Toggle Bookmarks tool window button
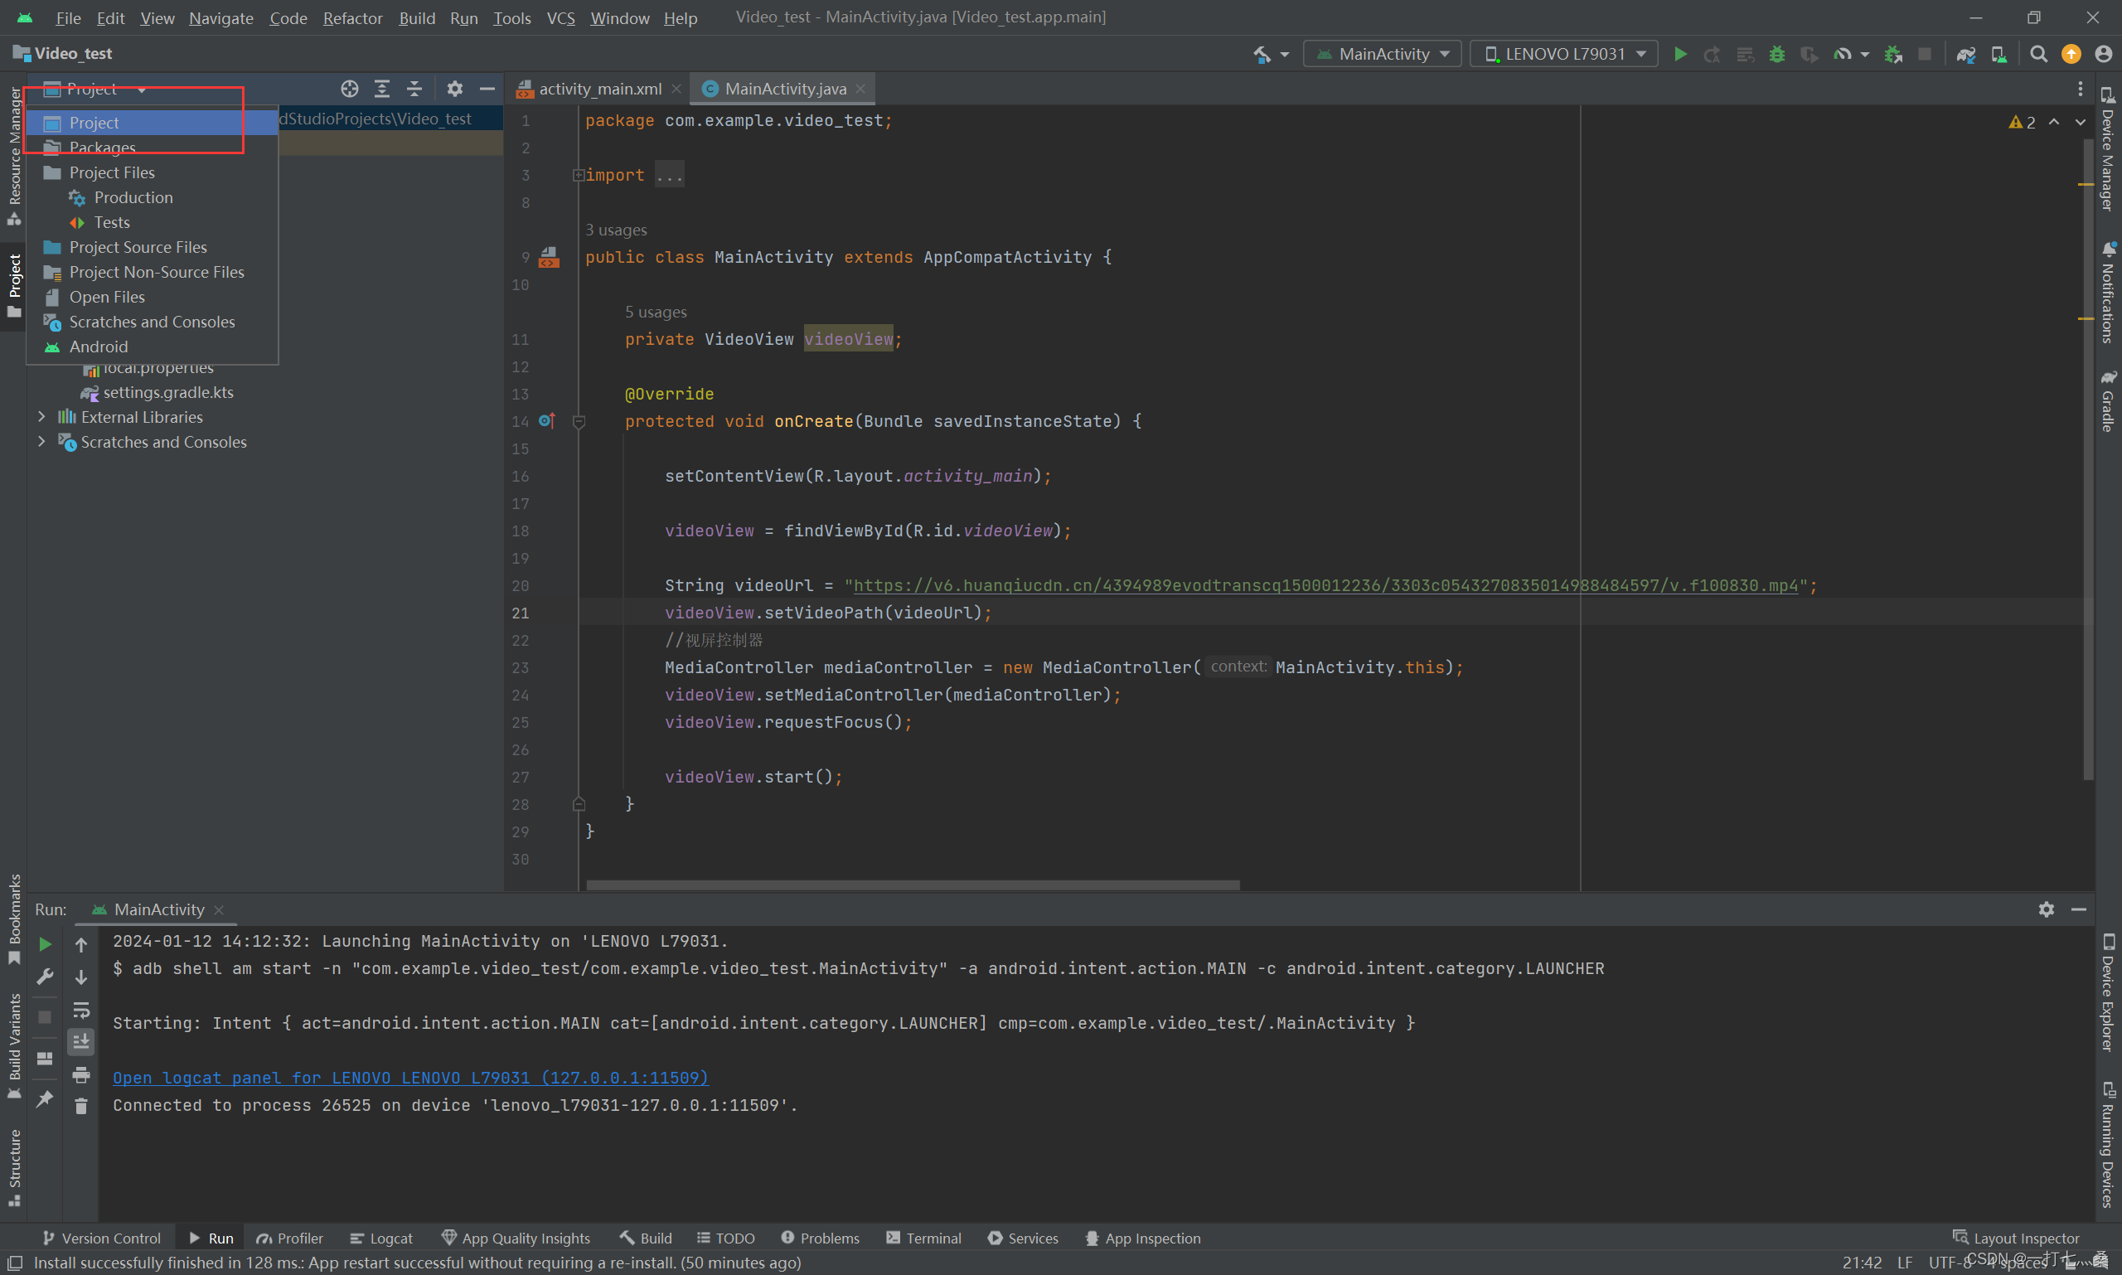Viewport: 2122px width, 1275px height. point(14,919)
